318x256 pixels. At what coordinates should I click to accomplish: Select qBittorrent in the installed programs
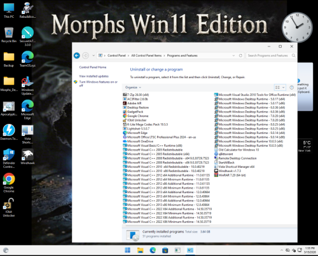click(224, 154)
